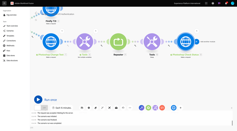Image resolution: width=237 pixels, height=131 pixels.
Task: Add a favorite module with the plus
Action: pos(180,108)
